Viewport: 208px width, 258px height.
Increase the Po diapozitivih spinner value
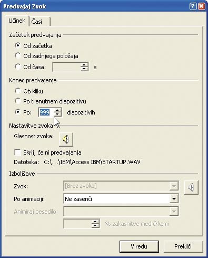(x=57, y=110)
